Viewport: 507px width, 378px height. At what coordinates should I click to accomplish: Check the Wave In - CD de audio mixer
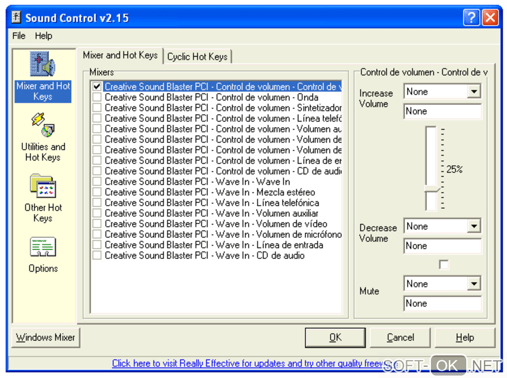click(97, 255)
